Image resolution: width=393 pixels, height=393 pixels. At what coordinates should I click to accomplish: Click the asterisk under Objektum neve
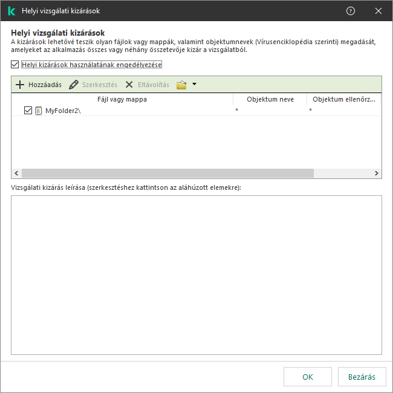[x=236, y=110]
